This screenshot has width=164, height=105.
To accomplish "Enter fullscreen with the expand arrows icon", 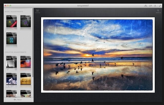I will (160, 6).
